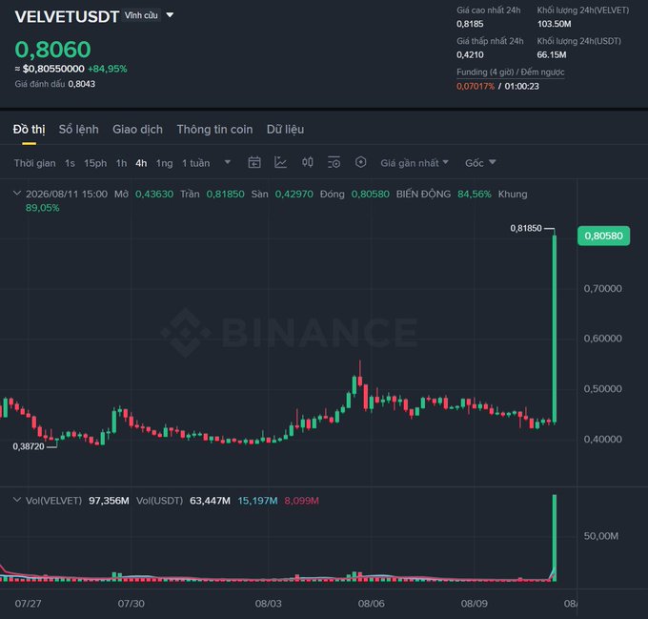The width and height of the screenshot is (648, 619).
Task: Click the current price label 0,80580
Action: (x=603, y=236)
